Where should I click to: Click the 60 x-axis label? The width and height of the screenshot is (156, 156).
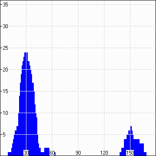[52, 153]
